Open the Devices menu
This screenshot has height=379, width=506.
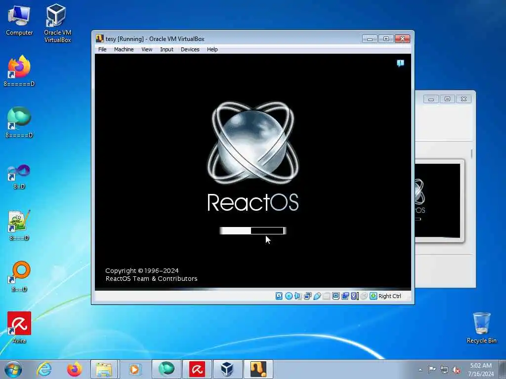pyautogui.click(x=190, y=49)
